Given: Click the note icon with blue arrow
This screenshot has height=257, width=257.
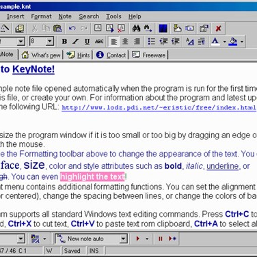Looking at the screenshot, I should 110,28.
